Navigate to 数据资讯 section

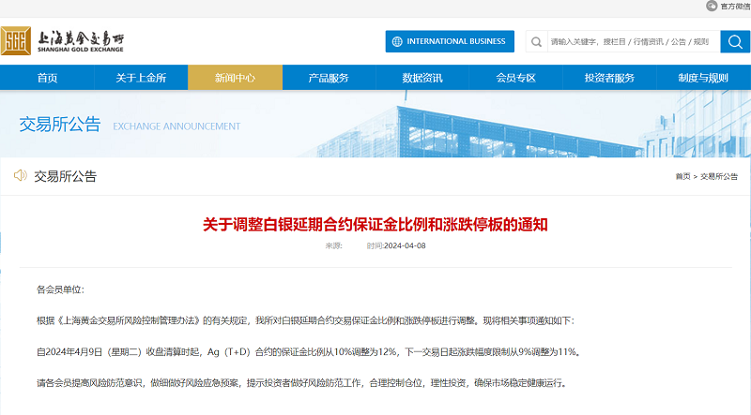click(x=422, y=78)
